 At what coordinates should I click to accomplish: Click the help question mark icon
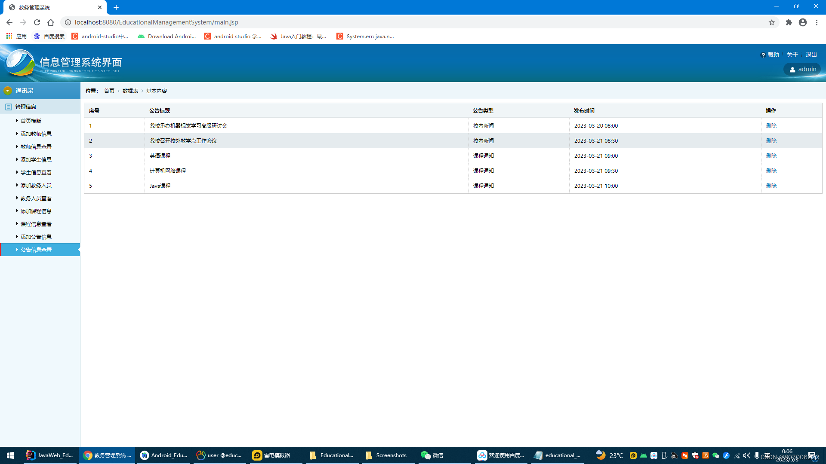click(x=763, y=55)
